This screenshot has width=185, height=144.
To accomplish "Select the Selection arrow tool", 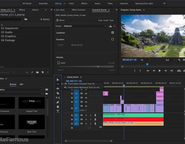I will tap(58, 79).
